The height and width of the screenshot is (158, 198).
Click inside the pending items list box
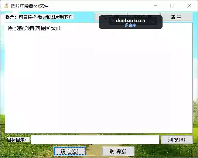(x=99, y=78)
